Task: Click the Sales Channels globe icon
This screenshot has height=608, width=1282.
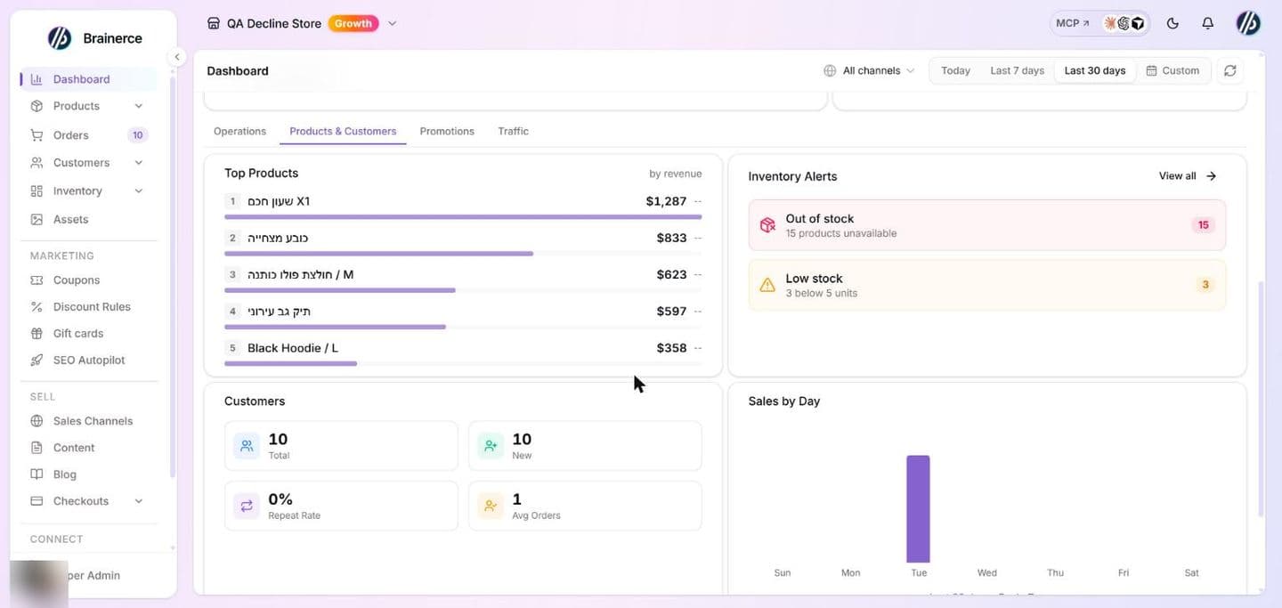Action: (37, 421)
